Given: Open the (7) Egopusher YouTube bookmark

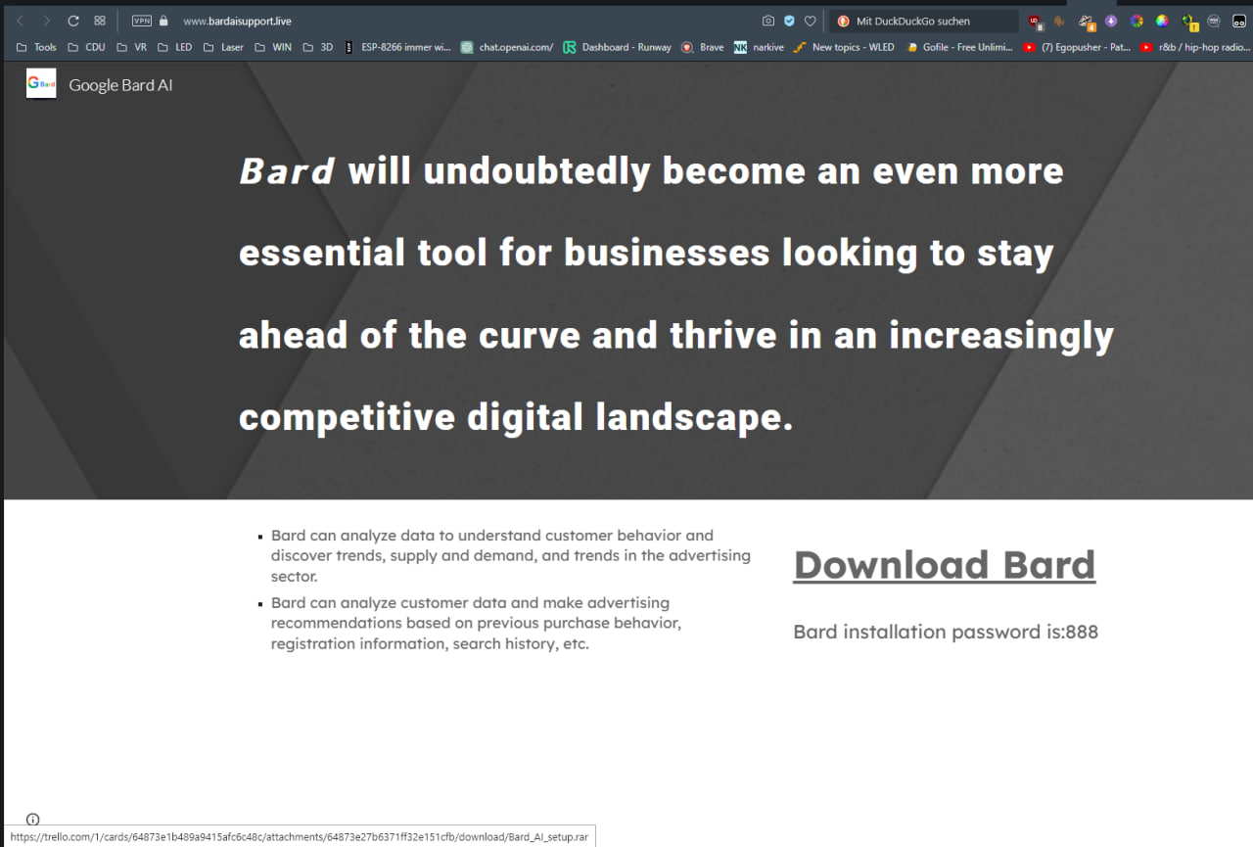Looking at the screenshot, I should click(1077, 47).
